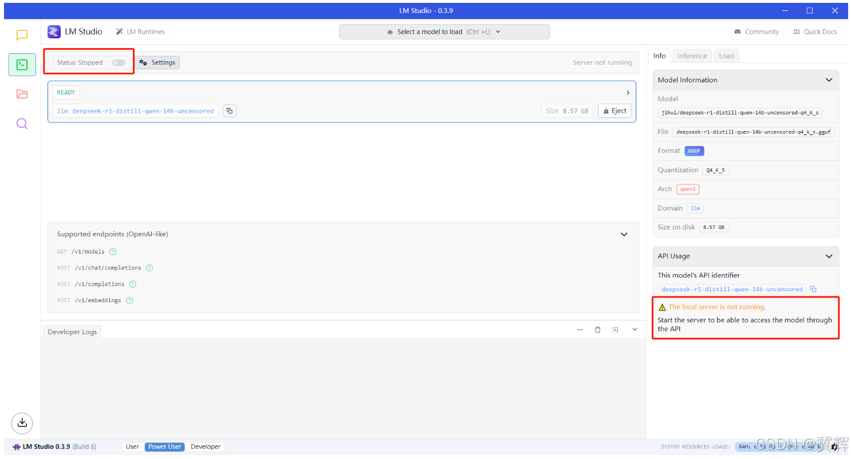Switch to the Load tab
The width and height of the screenshot is (851, 459).
[x=726, y=56]
